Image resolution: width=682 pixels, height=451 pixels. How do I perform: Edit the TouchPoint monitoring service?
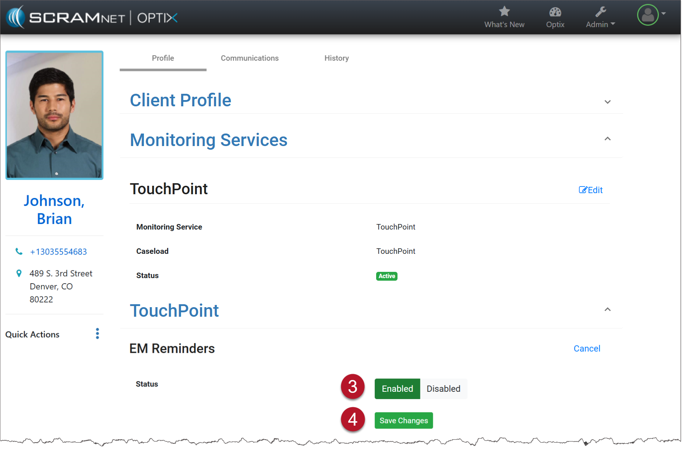[590, 190]
